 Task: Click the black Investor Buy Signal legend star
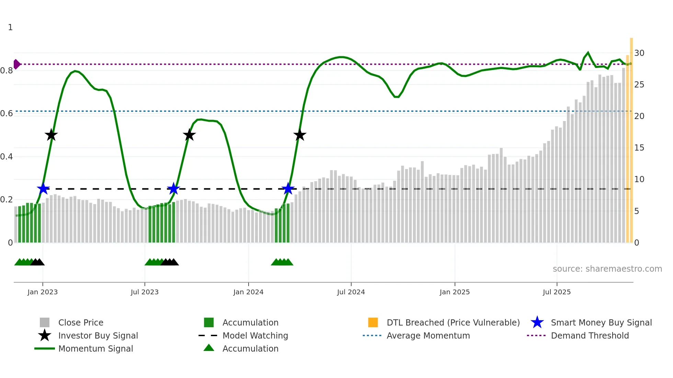click(45, 335)
